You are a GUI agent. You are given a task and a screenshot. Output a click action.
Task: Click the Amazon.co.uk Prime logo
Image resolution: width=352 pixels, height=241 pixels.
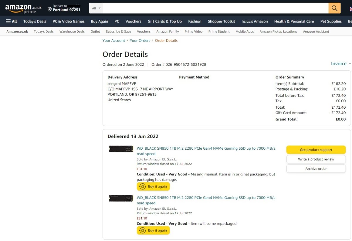(x=23, y=8)
